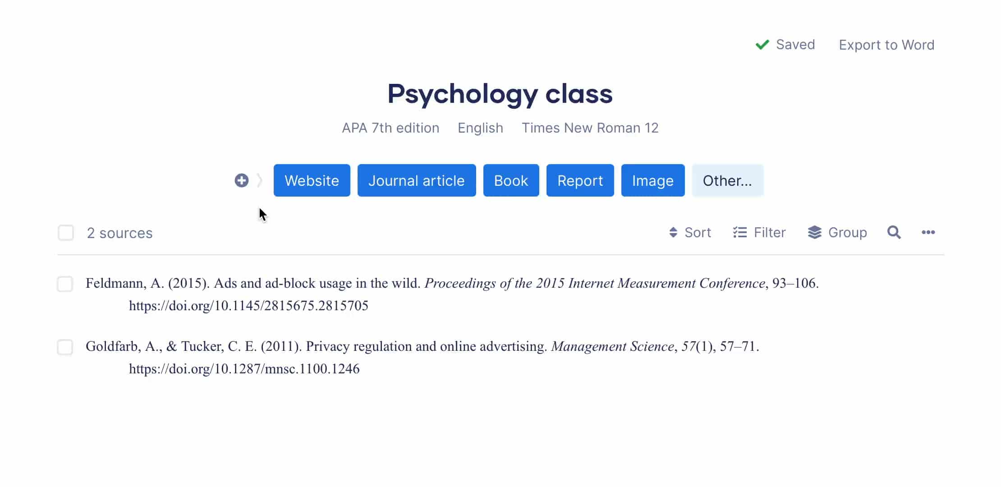This screenshot has height=487, width=1001.
Task: Expand the Other source type dropdown
Action: coord(728,181)
